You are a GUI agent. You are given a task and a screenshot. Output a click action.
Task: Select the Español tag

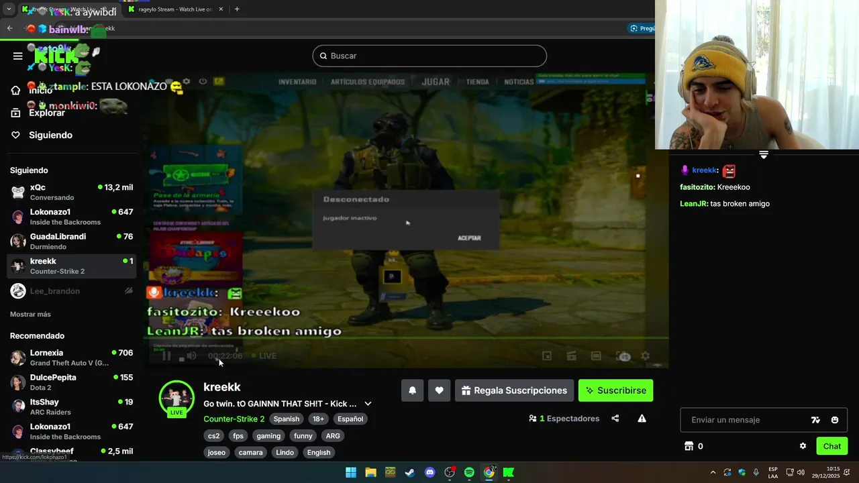tap(350, 419)
